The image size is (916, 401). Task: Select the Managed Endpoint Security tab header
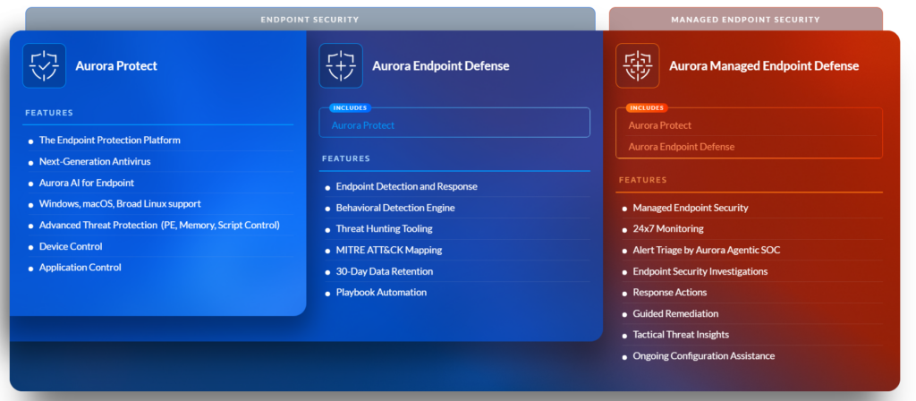click(x=745, y=20)
